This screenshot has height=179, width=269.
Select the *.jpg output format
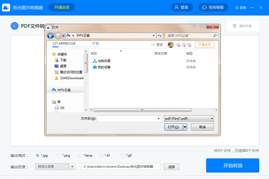[38, 155]
